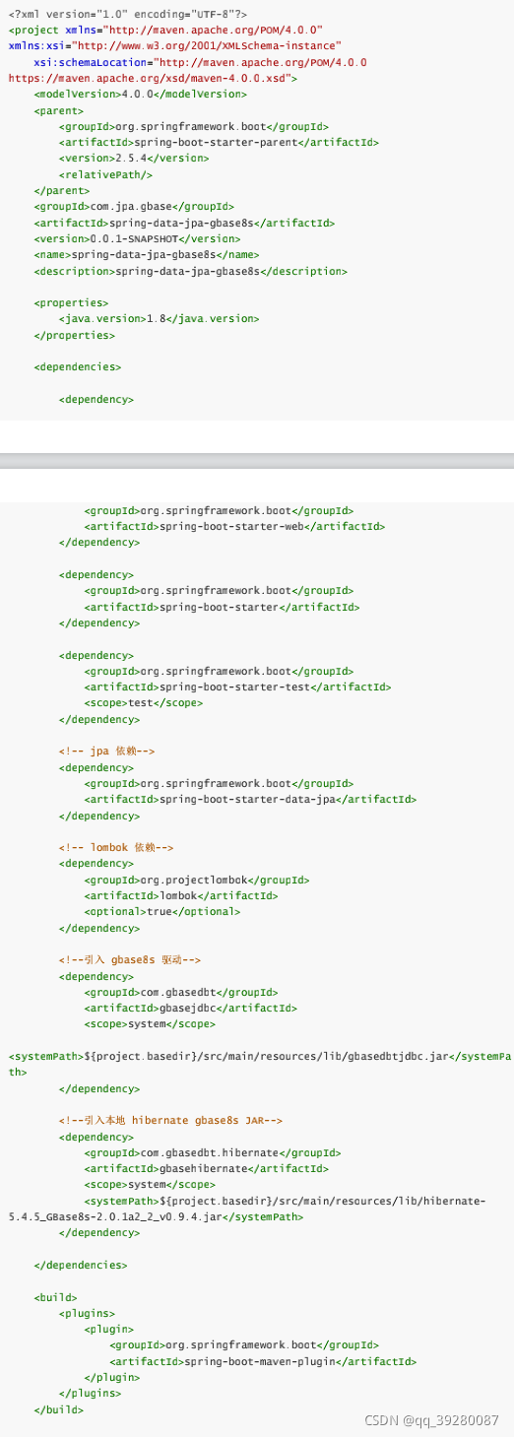
Task: Click the maven-4.0.0.xsd schema URL
Action: click(x=150, y=78)
